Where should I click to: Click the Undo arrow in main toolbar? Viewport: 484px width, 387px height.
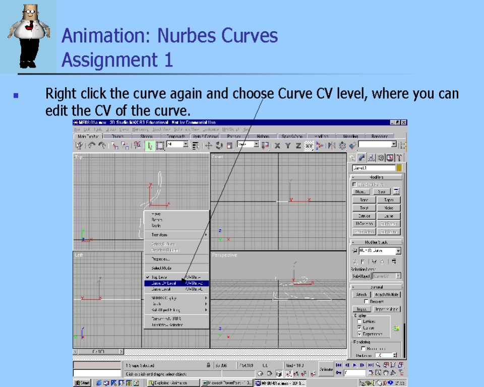[x=92, y=146]
